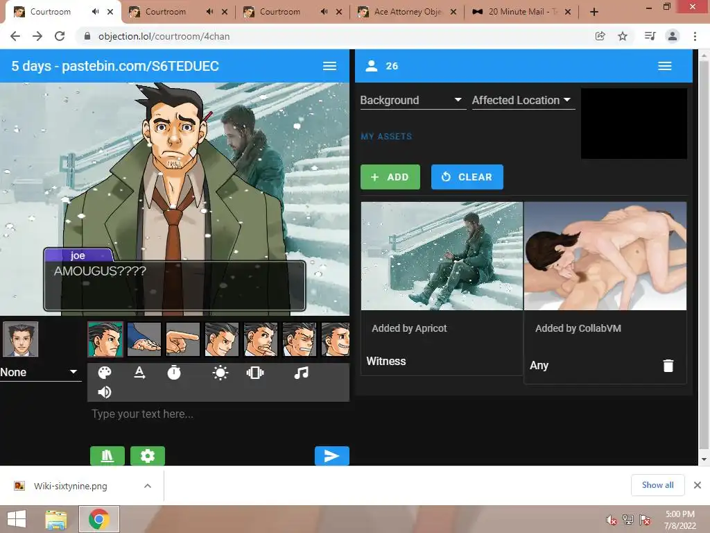Image resolution: width=710 pixels, height=533 pixels.
Task: Open the color palette tool
Action: pyautogui.click(x=105, y=373)
